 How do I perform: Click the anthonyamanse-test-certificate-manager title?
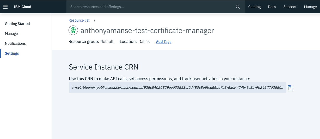[x=147, y=30]
